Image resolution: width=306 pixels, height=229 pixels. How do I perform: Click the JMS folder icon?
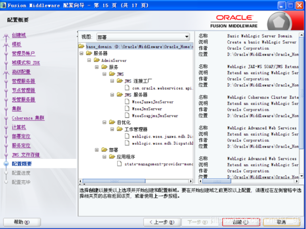point(112,74)
